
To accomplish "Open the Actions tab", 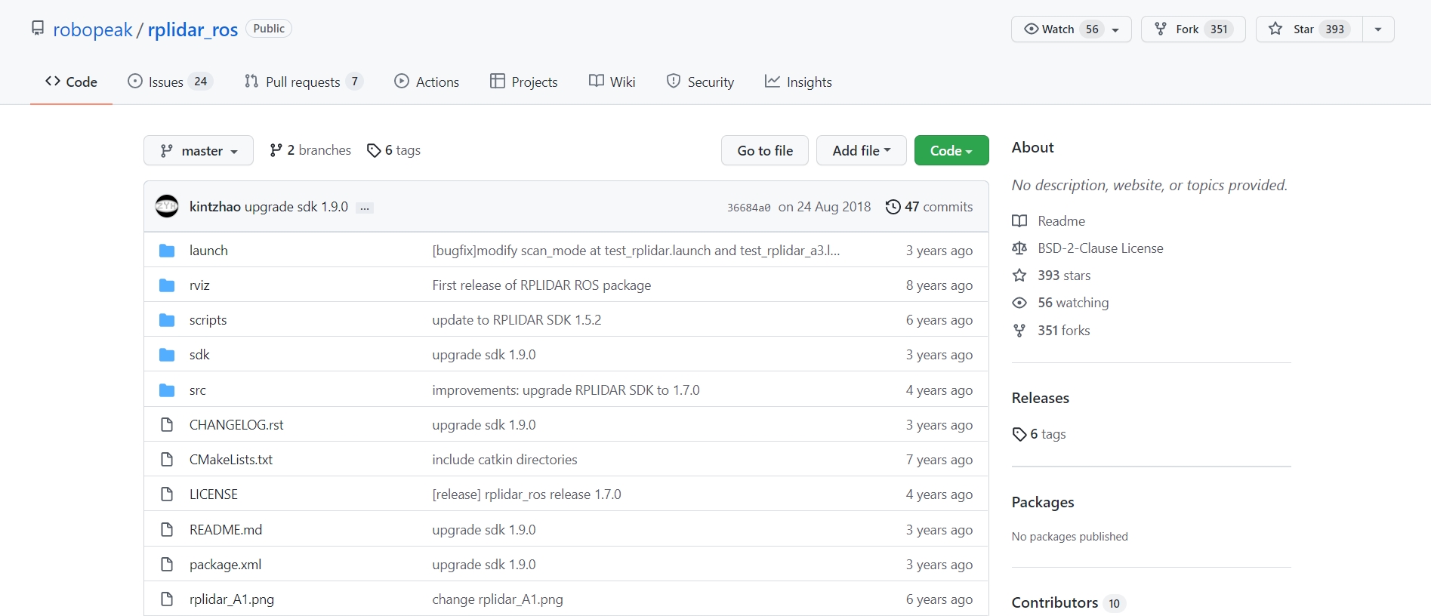I will point(427,82).
